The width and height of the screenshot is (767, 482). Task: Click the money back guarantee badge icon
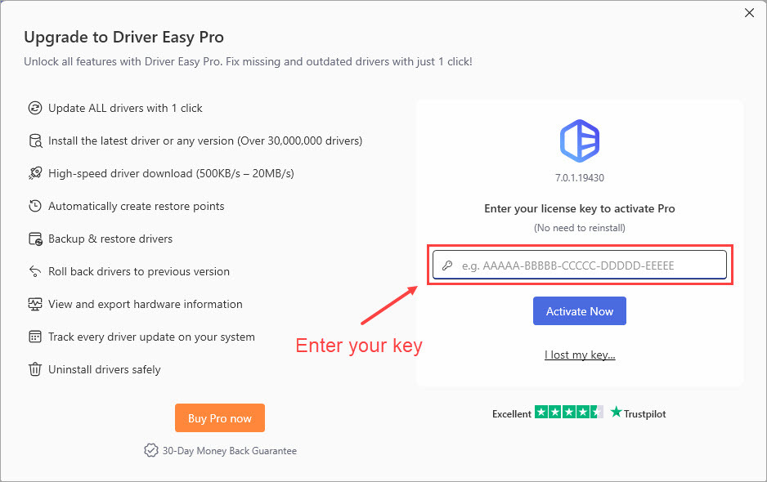pos(151,450)
